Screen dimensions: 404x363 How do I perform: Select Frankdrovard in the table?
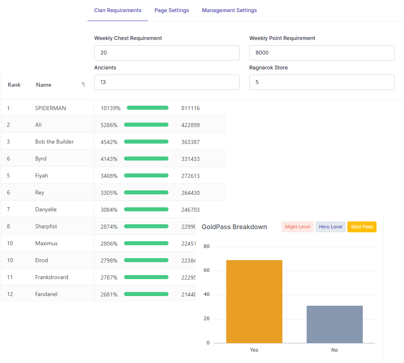tap(52, 277)
